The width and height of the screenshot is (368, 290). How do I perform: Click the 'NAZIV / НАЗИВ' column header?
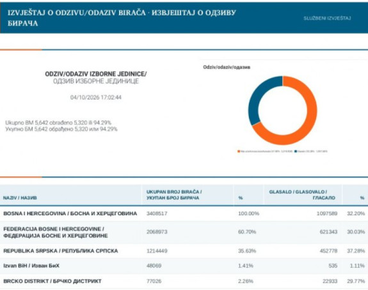click(20, 198)
